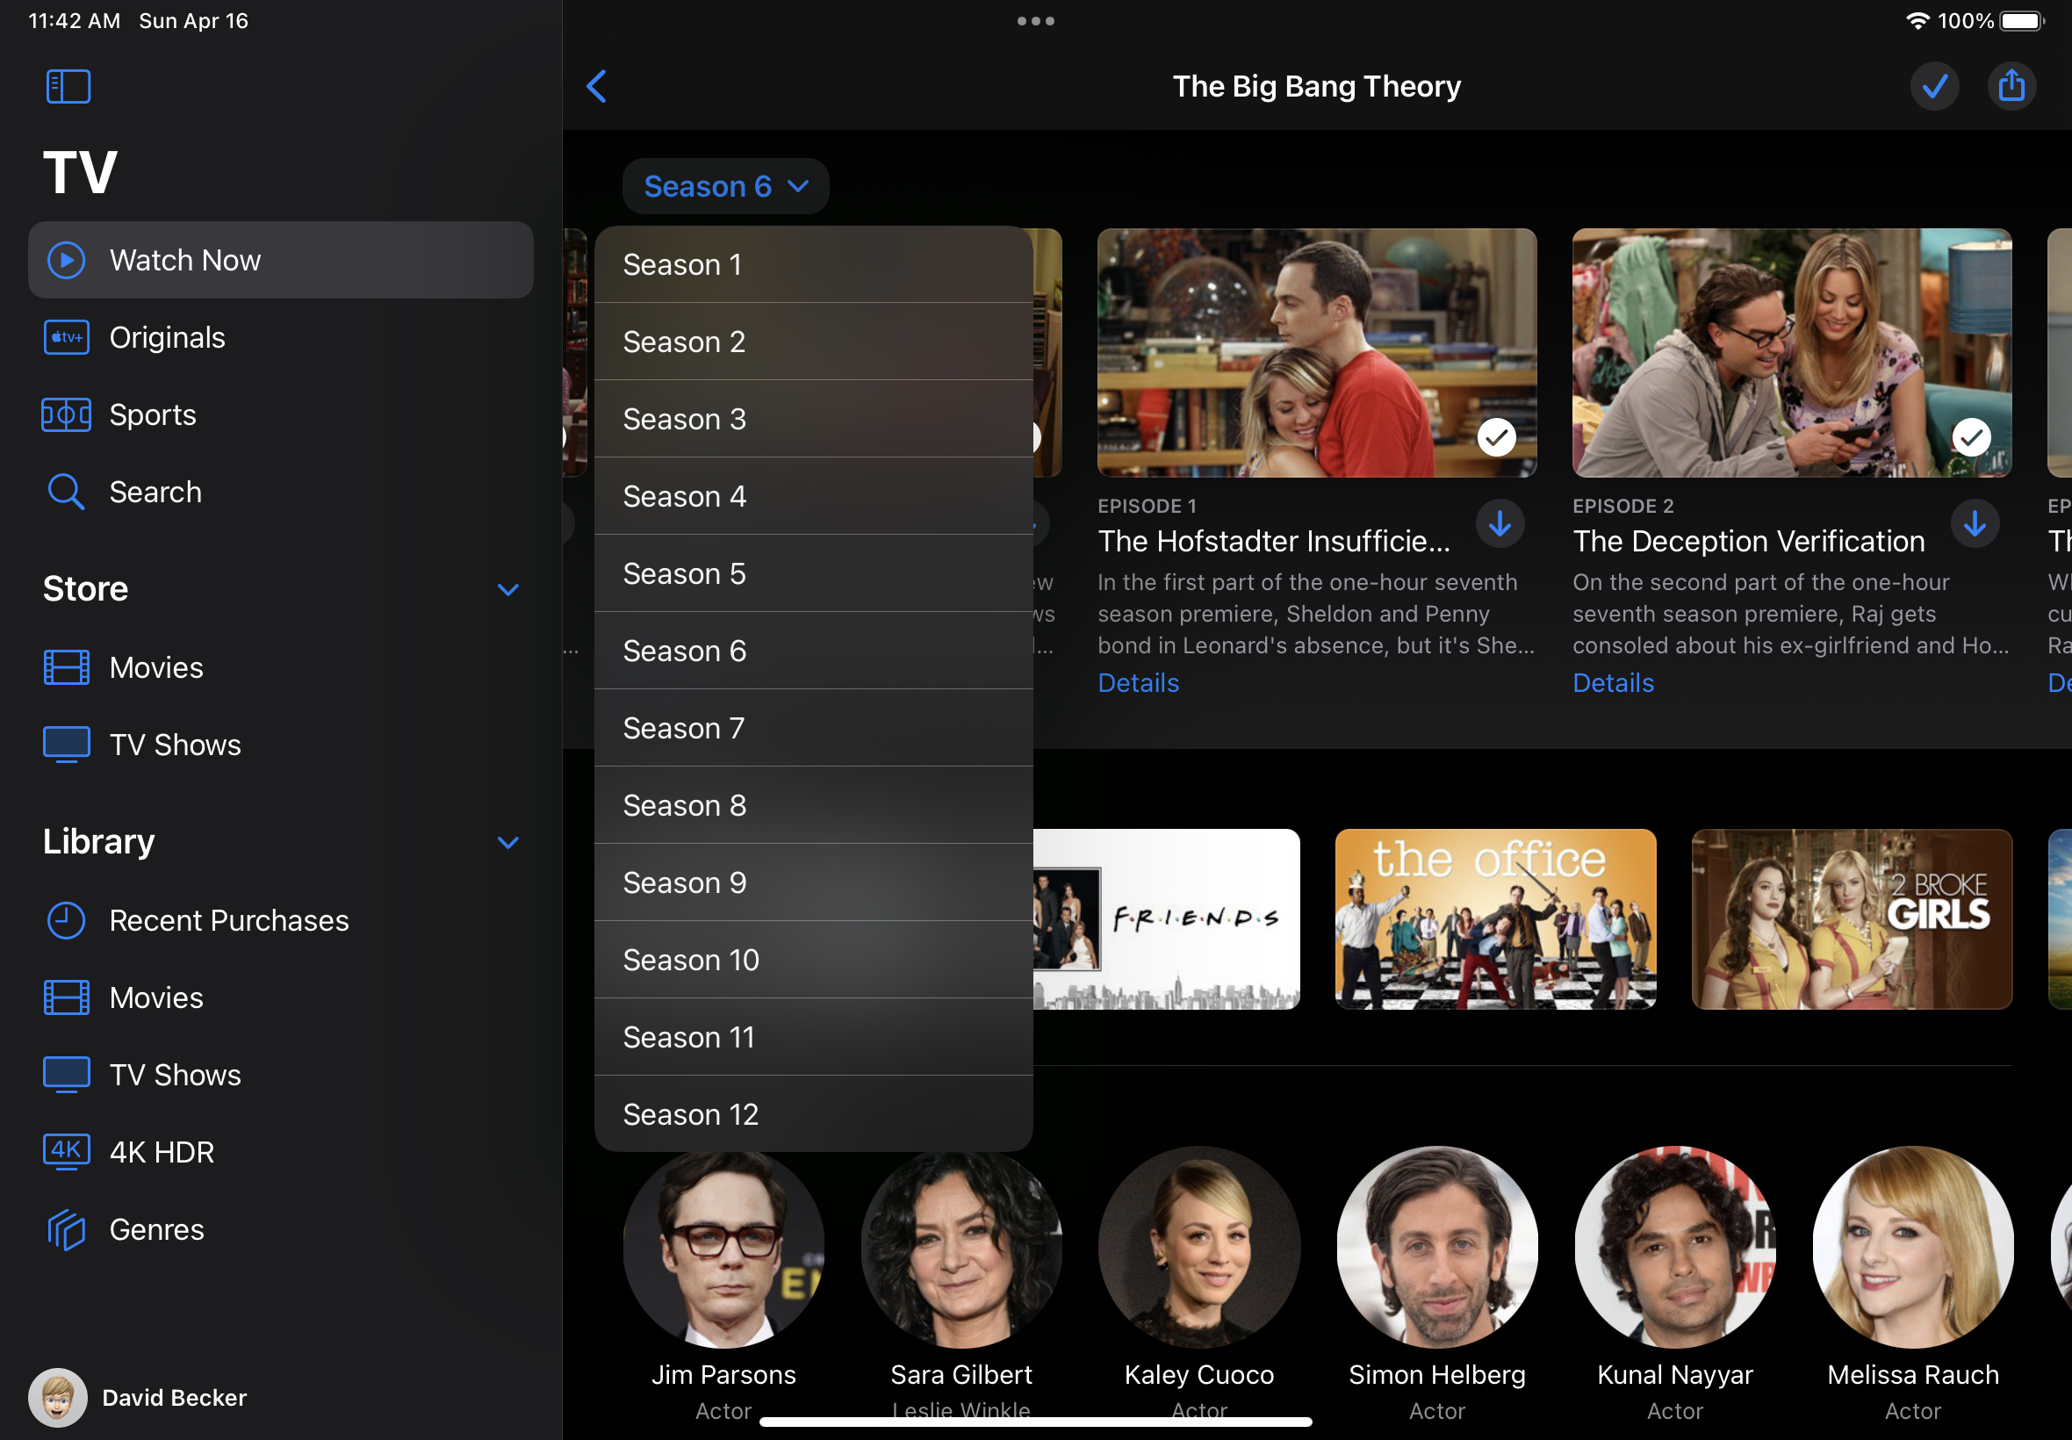Choose Season 6 from the list
The image size is (2072, 1440).
click(x=814, y=652)
